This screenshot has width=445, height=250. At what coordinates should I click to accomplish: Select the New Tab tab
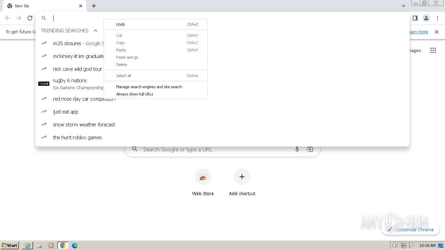(x=45, y=6)
